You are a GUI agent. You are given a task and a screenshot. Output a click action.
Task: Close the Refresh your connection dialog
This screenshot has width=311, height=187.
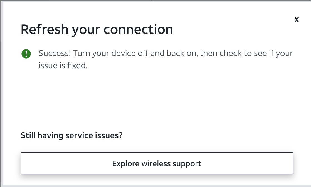297,20
